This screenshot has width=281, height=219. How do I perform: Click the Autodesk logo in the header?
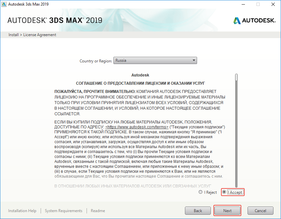coord(254,20)
